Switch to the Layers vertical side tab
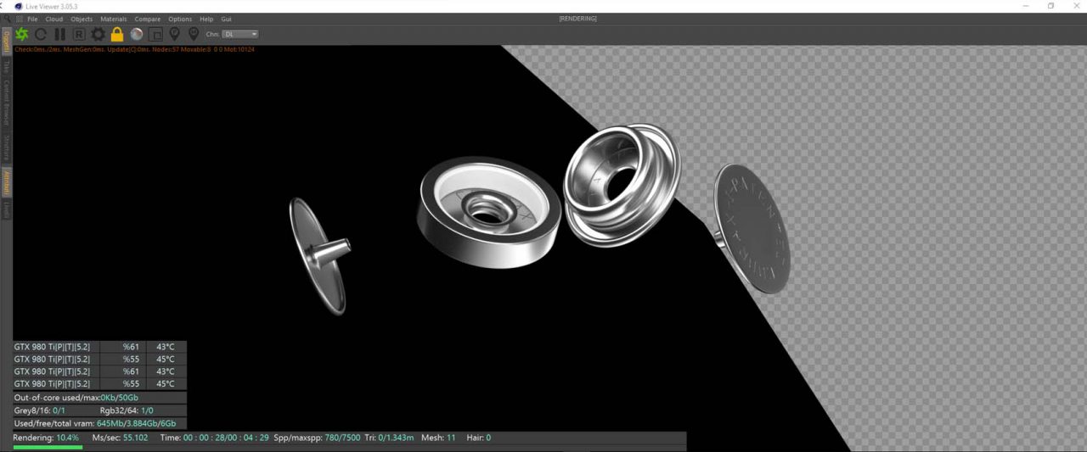1087x452 pixels. tap(6, 209)
